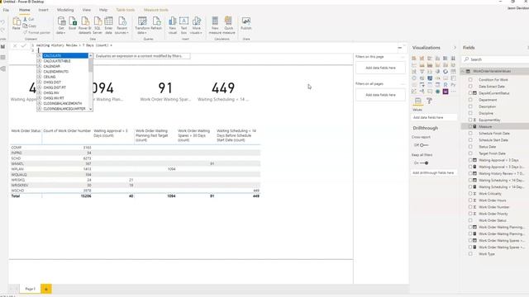Open the Report view from left sidebar
The height and width of the screenshot is (297, 529).
click(x=3, y=46)
